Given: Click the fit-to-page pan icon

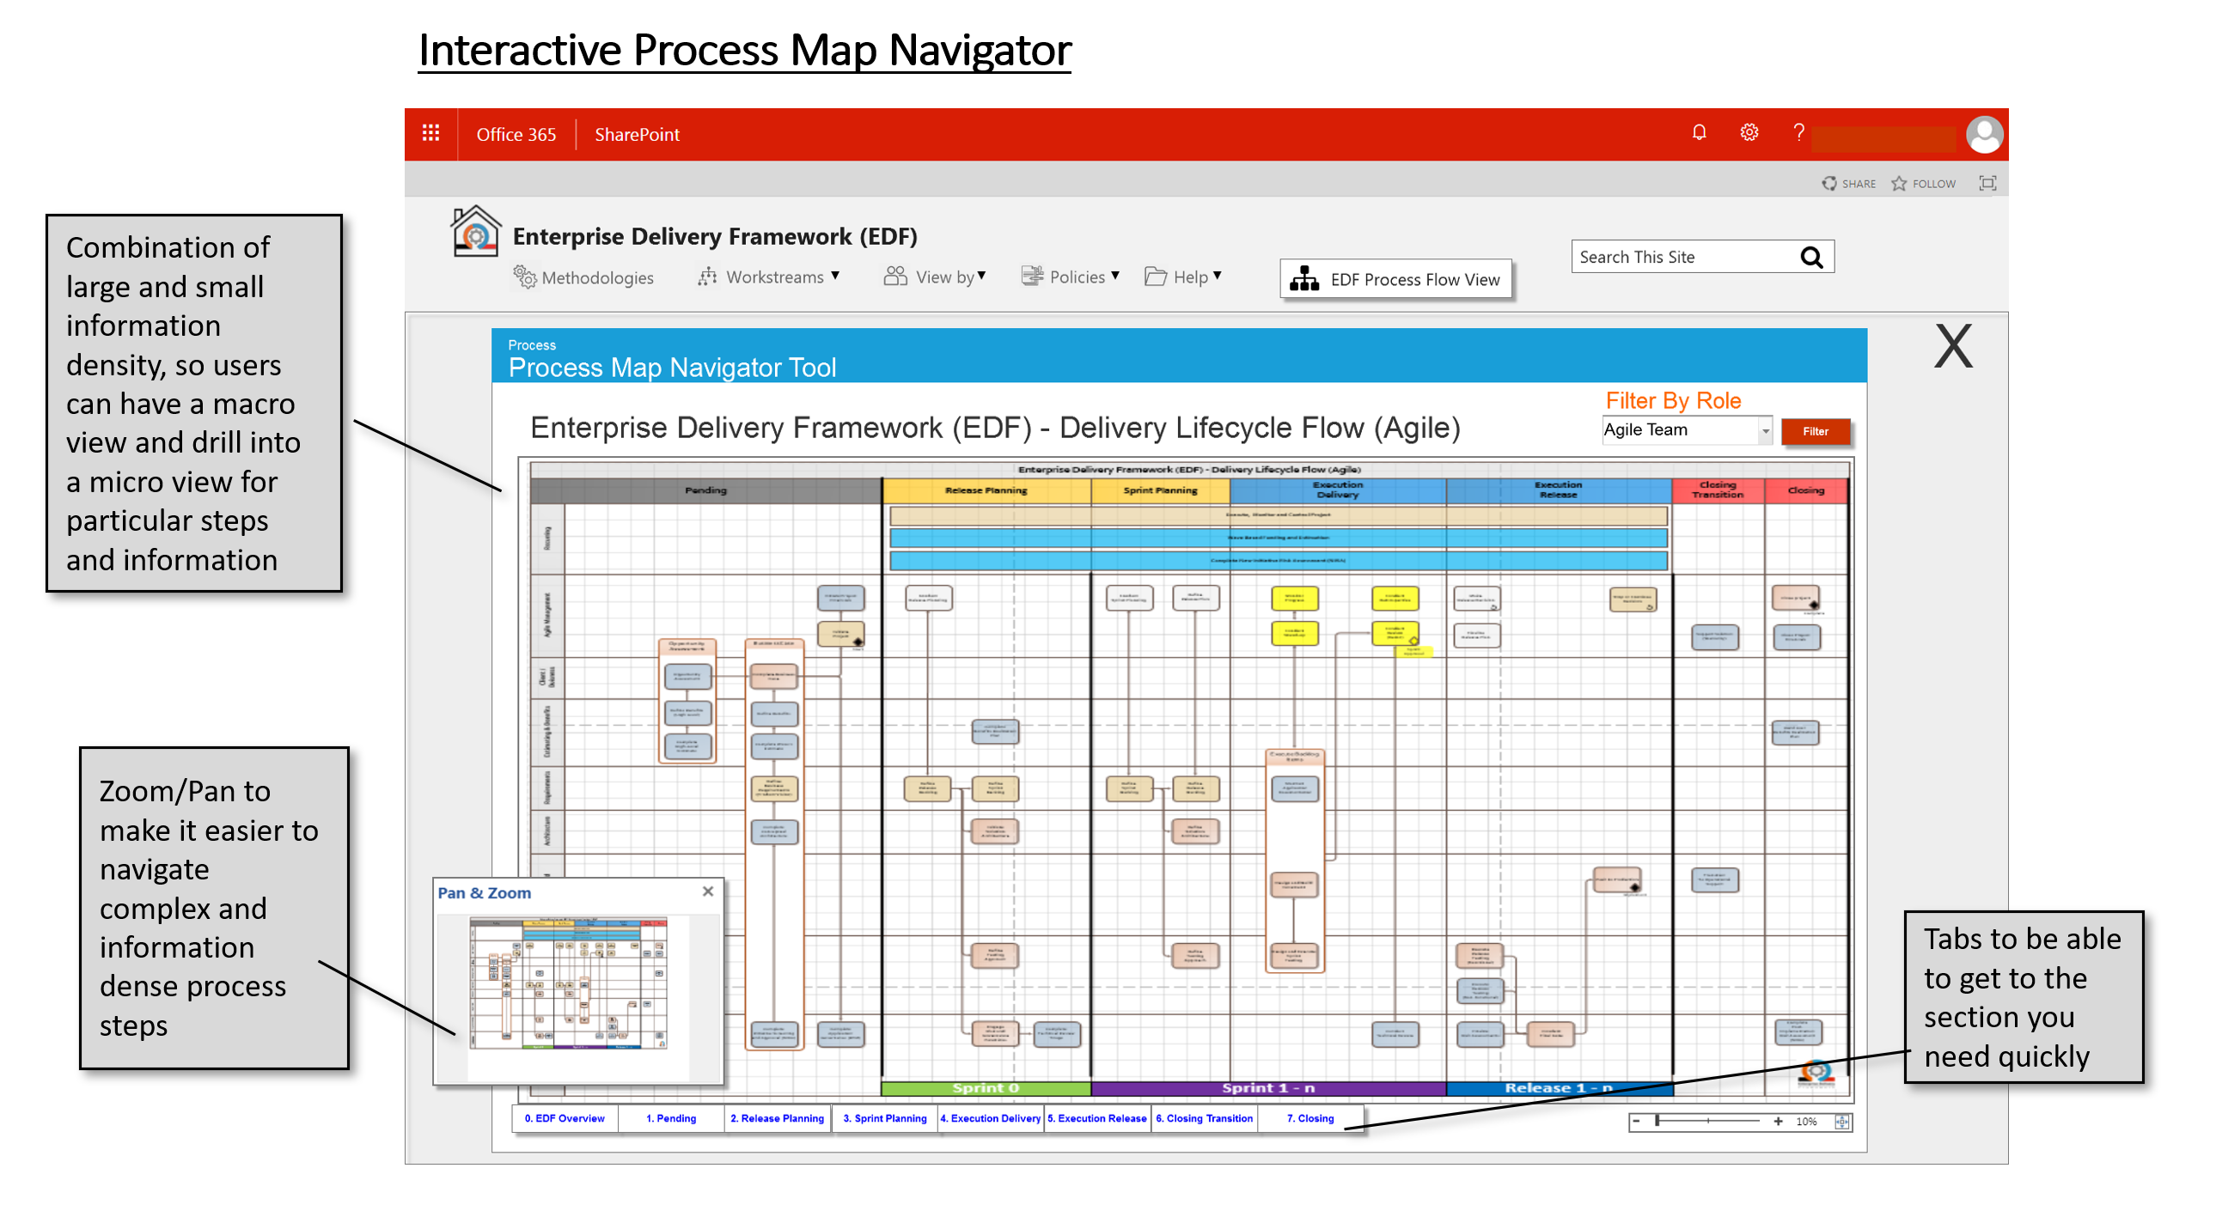Looking at the screenshot, I should (1842, 1122).
